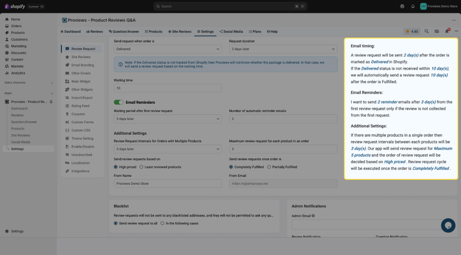Image resolution: width=461 pixels, height=255 pixels.
Task: Expand the Sales channels section
Action: pos(52,83)
